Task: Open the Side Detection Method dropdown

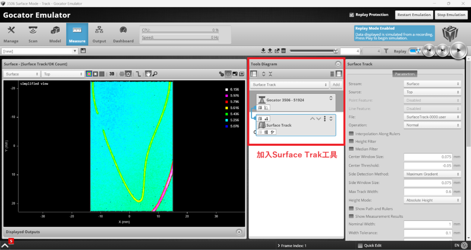Action: point(432,174)
